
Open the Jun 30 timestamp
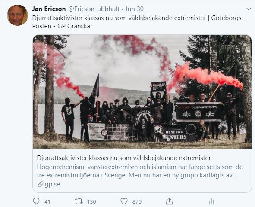coord(134,9)
